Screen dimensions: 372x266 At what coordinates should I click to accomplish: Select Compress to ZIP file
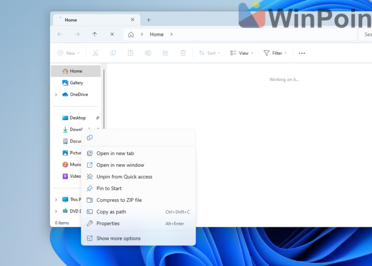[x=139, y=200]
